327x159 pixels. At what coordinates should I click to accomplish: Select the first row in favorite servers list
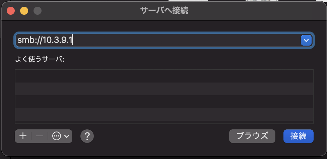164,76
